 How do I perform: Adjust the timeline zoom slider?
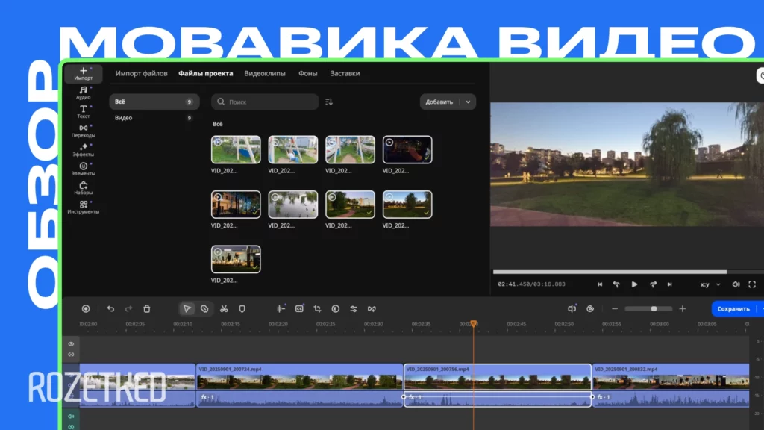[653, 308]
